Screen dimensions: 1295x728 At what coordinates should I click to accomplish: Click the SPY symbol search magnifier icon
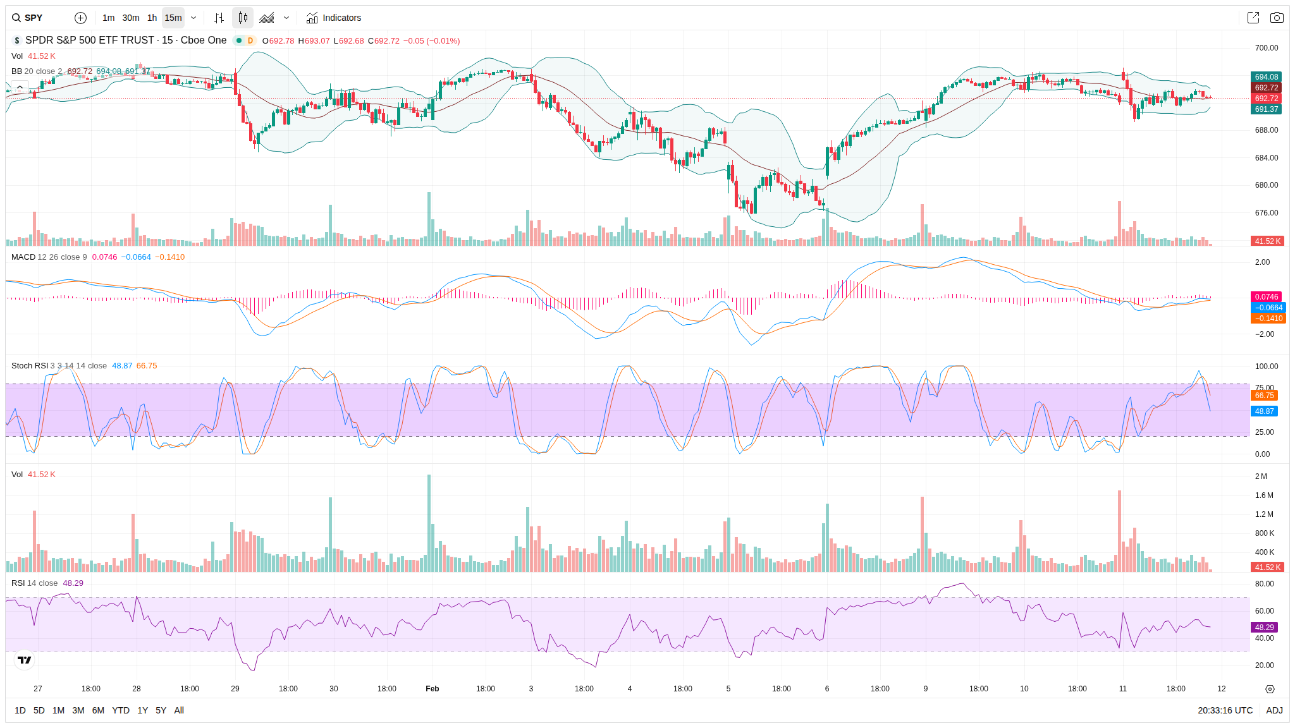pos(16,18)
